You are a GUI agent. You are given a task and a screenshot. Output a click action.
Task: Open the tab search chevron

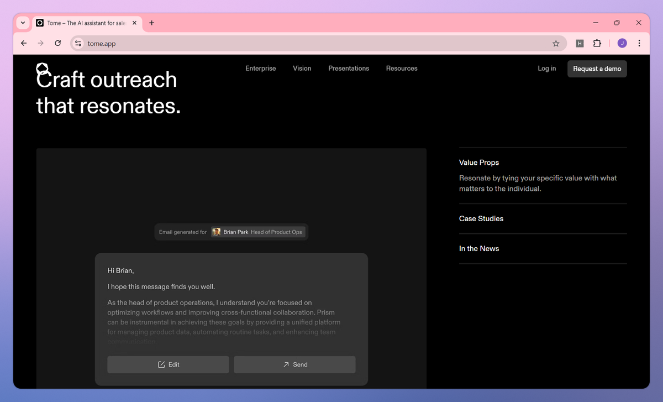[x=22, y=23]
